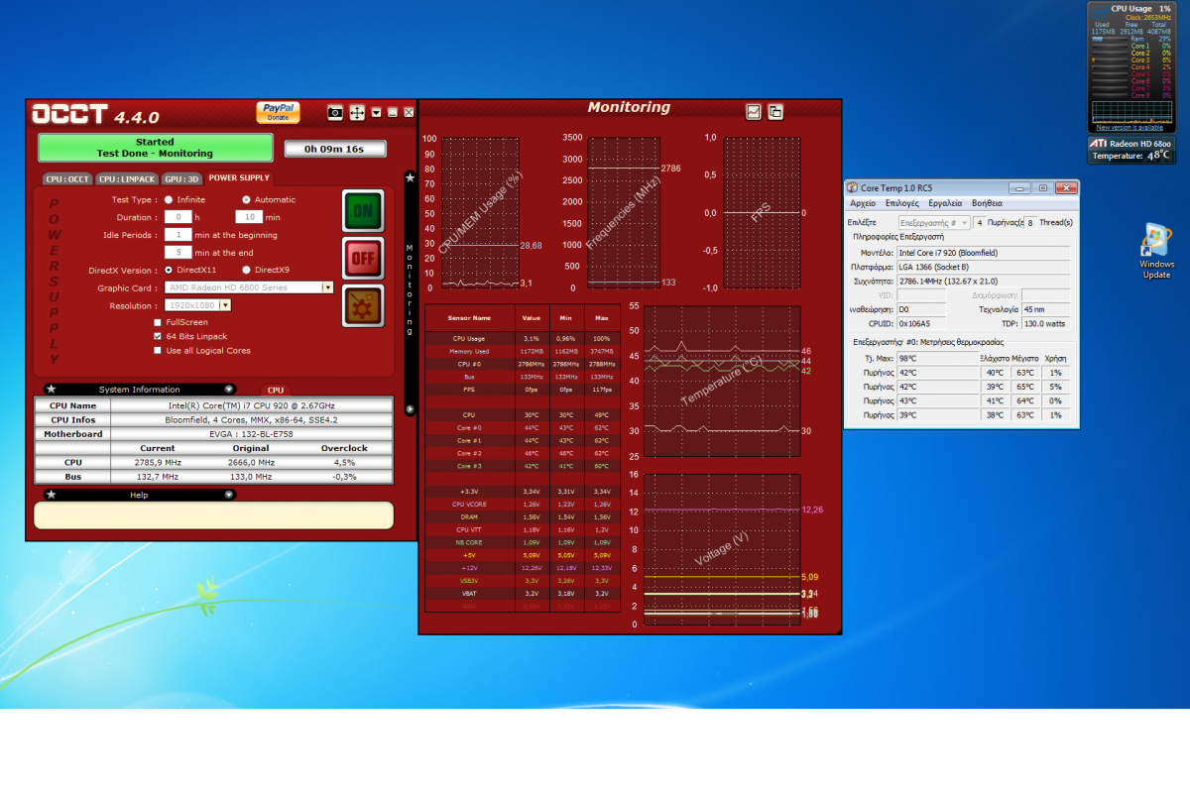Click the TDP 130.0 watts value
1190x796 pixels.
pyautogui.click(x=1046, y=323)
